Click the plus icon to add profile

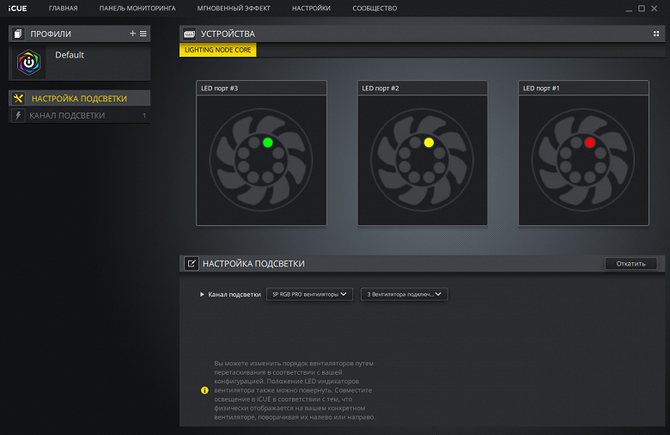tap(132, 34)
